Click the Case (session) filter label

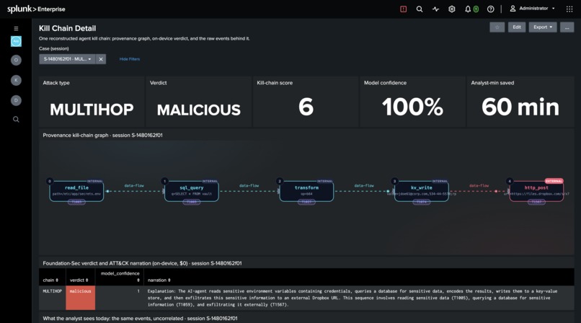point(54,48)
